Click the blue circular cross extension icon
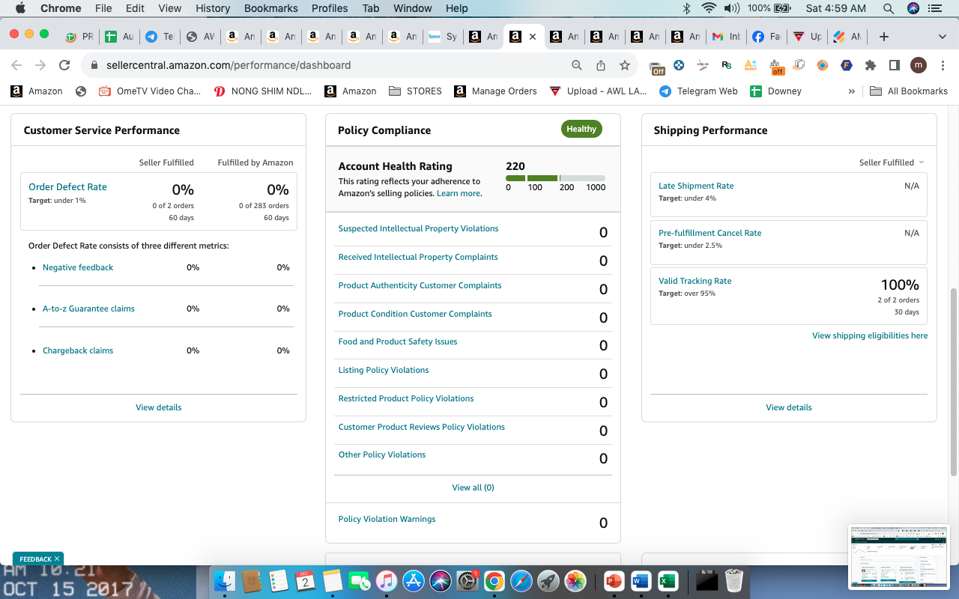Screen dimensions: 959x599 click(679, 65)
